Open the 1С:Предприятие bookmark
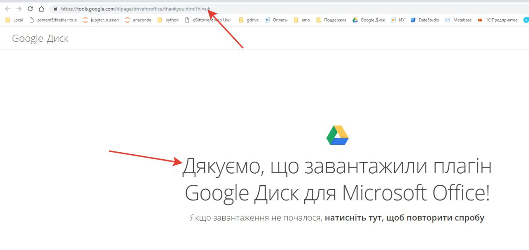 coord(498,20)
